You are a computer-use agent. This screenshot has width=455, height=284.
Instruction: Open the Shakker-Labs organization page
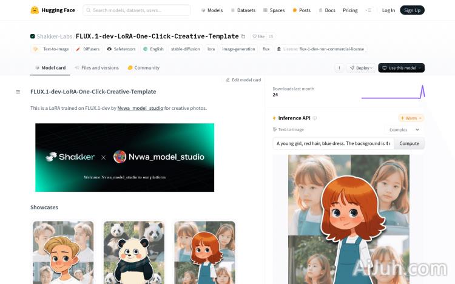(54, 36)
